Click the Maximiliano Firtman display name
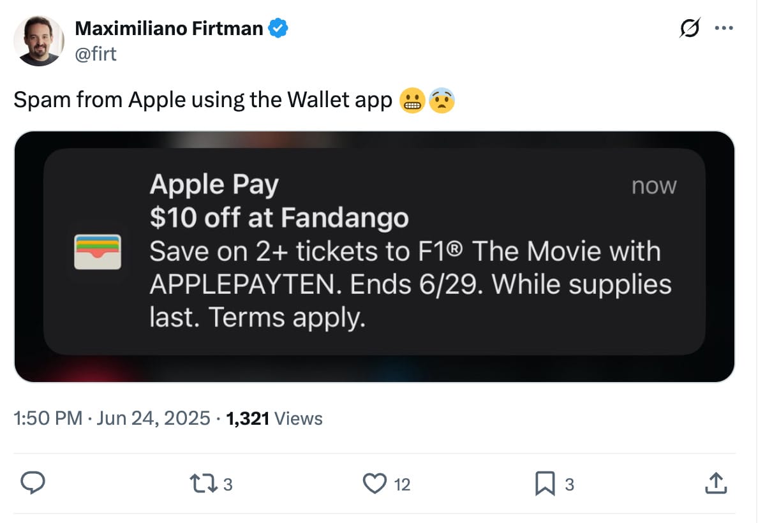 tap(168, 28)
